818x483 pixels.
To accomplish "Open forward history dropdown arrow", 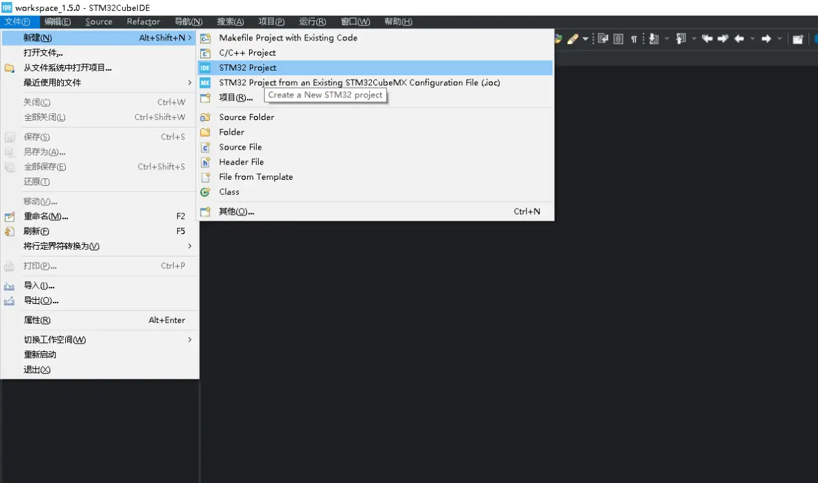I will [780, 38].
